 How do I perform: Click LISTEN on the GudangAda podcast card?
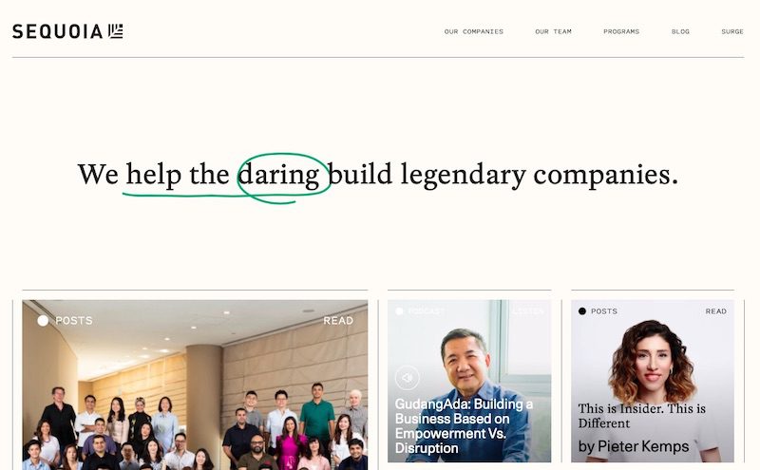pyautogui.click(x=528, y=311)
